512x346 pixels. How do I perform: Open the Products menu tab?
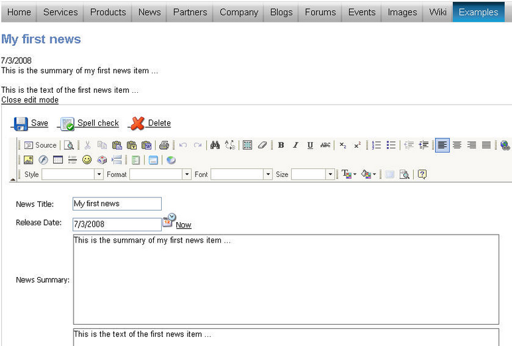(x=108, y=12)
